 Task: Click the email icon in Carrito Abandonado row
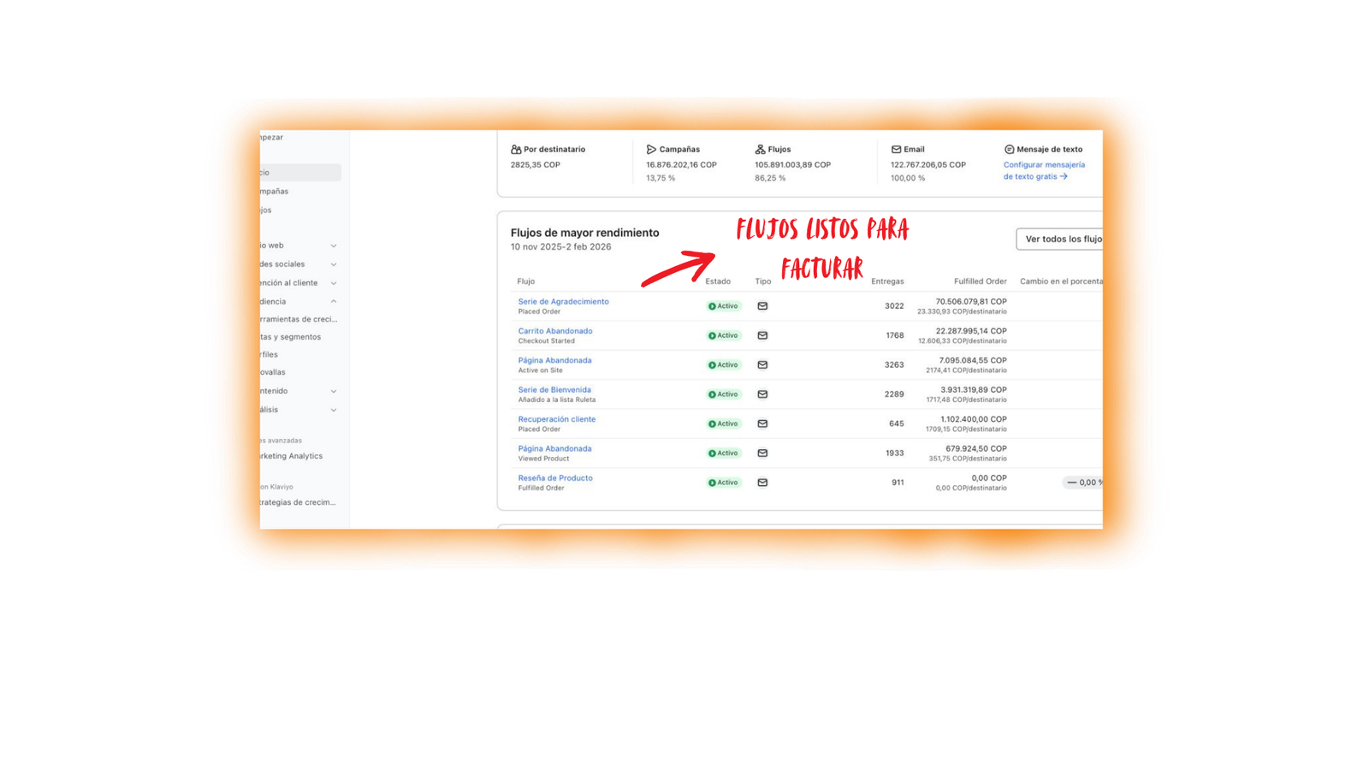[762, 335]
